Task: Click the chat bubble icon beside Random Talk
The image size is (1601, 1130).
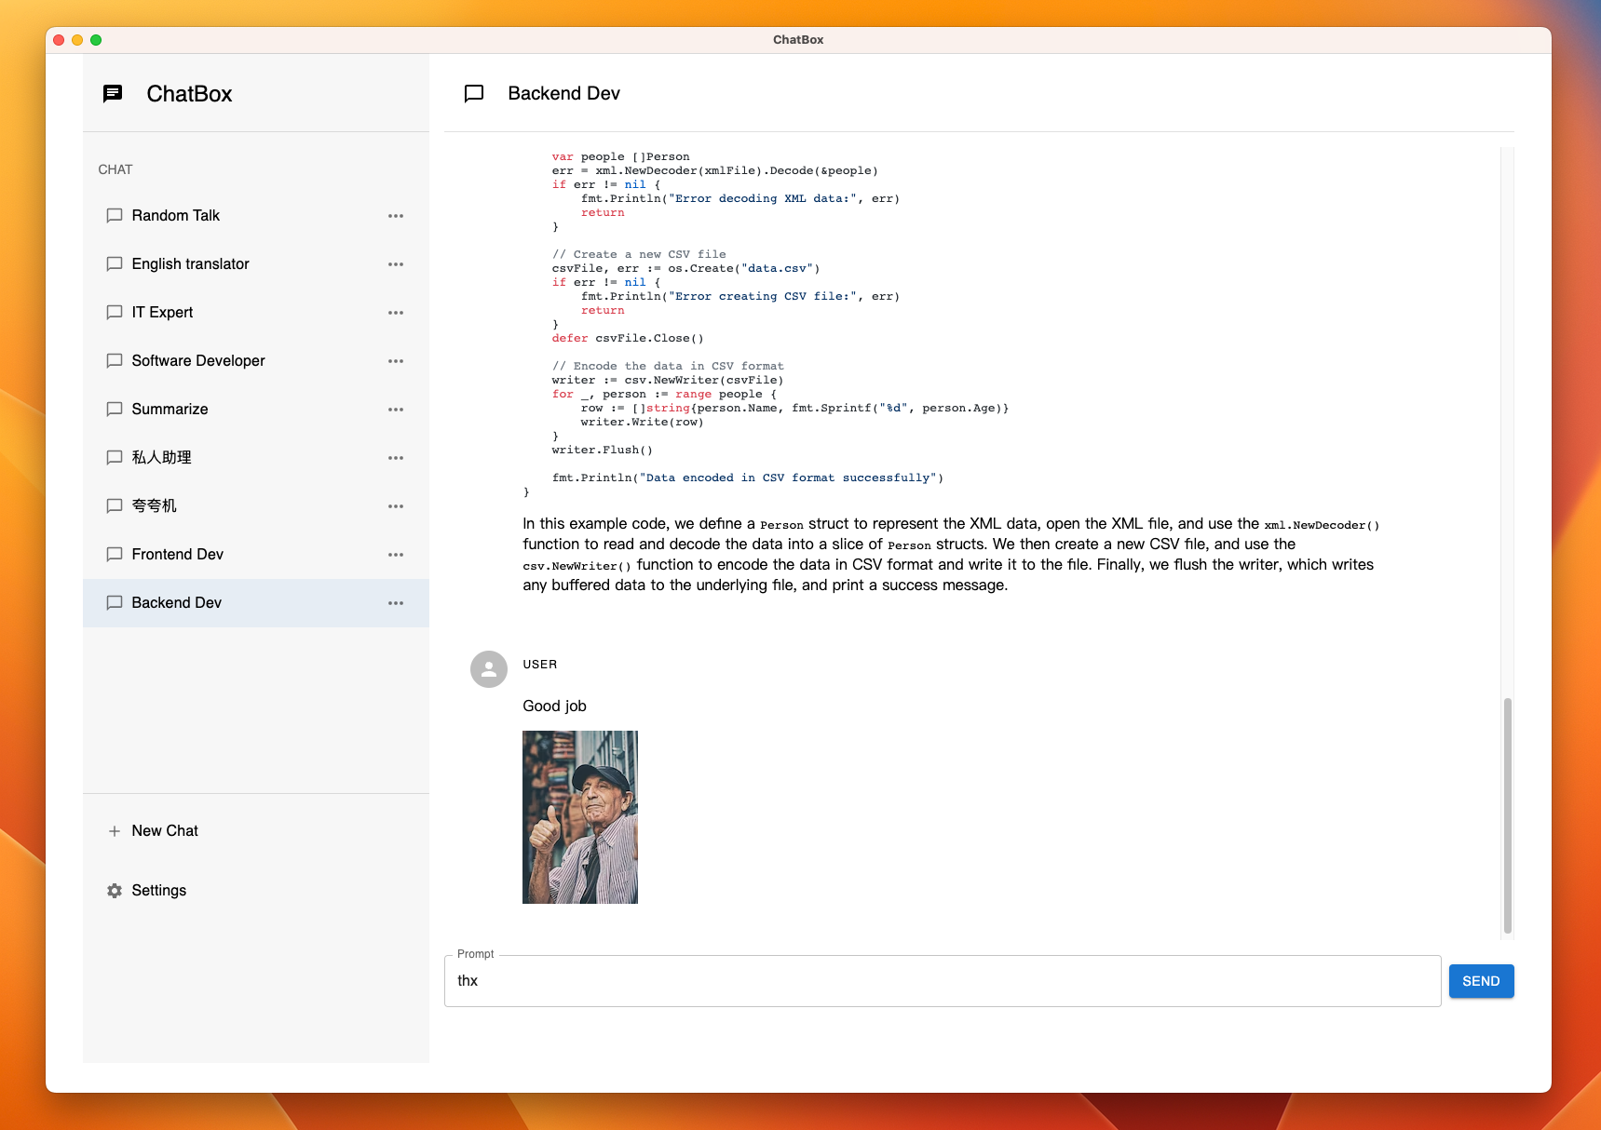Action: click(x=114, y=215)
